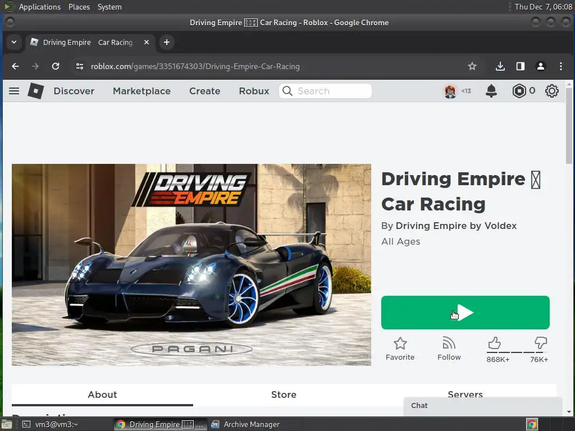Image resolution: width=575 pixels, height=431 pixels.
Task: Expand the Chat panel
Action: tap(482, 406)
